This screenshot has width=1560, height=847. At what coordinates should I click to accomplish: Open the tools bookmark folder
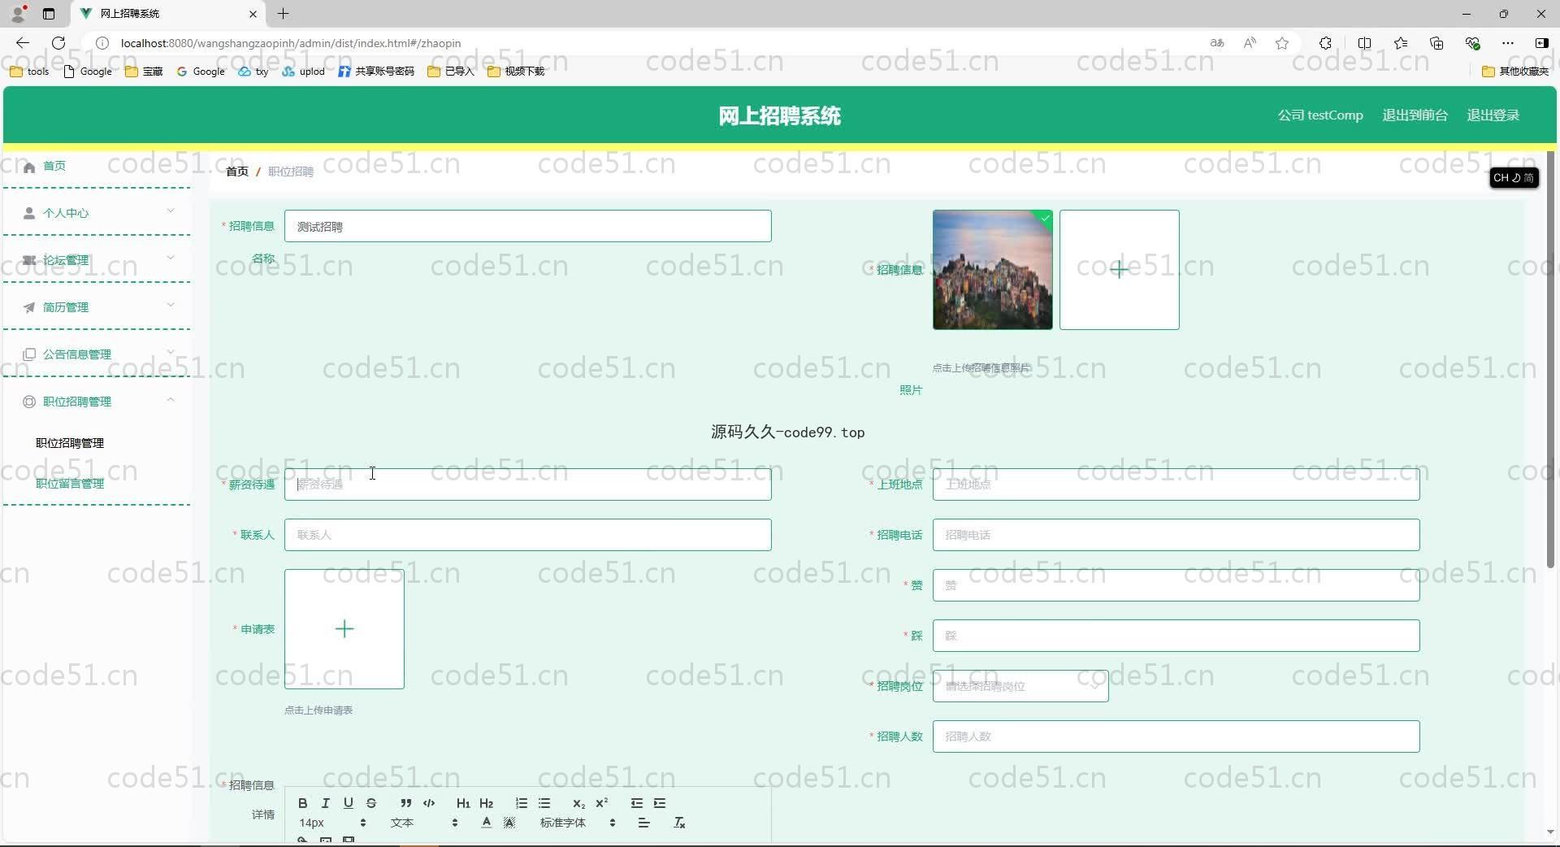[x=29, y=72]
